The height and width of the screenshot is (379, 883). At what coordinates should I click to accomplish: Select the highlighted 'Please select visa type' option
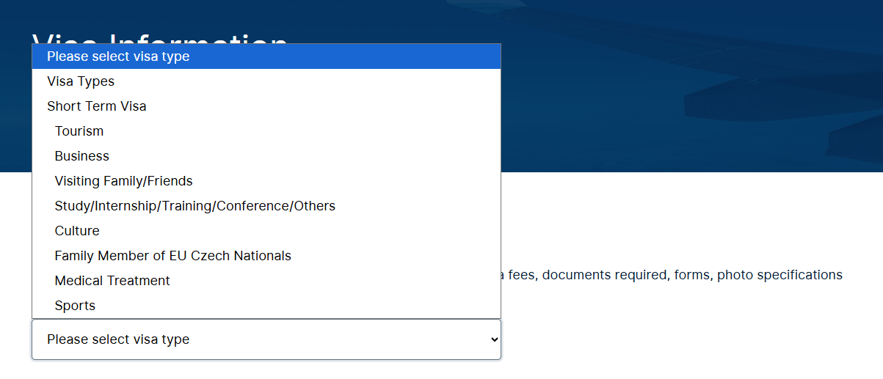266,56
